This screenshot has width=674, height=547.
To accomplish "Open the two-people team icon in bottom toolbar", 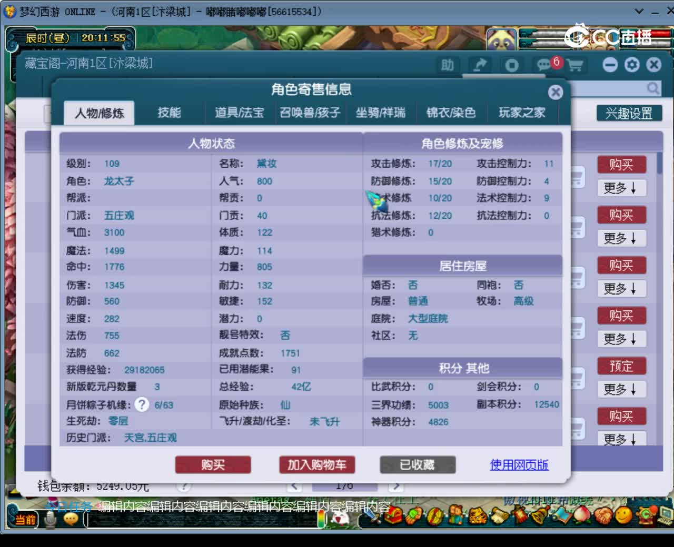I will [456, 515].
